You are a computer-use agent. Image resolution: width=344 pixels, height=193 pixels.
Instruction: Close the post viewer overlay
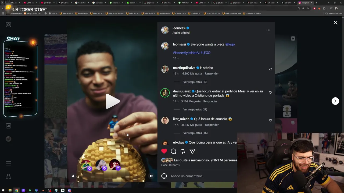335,23
